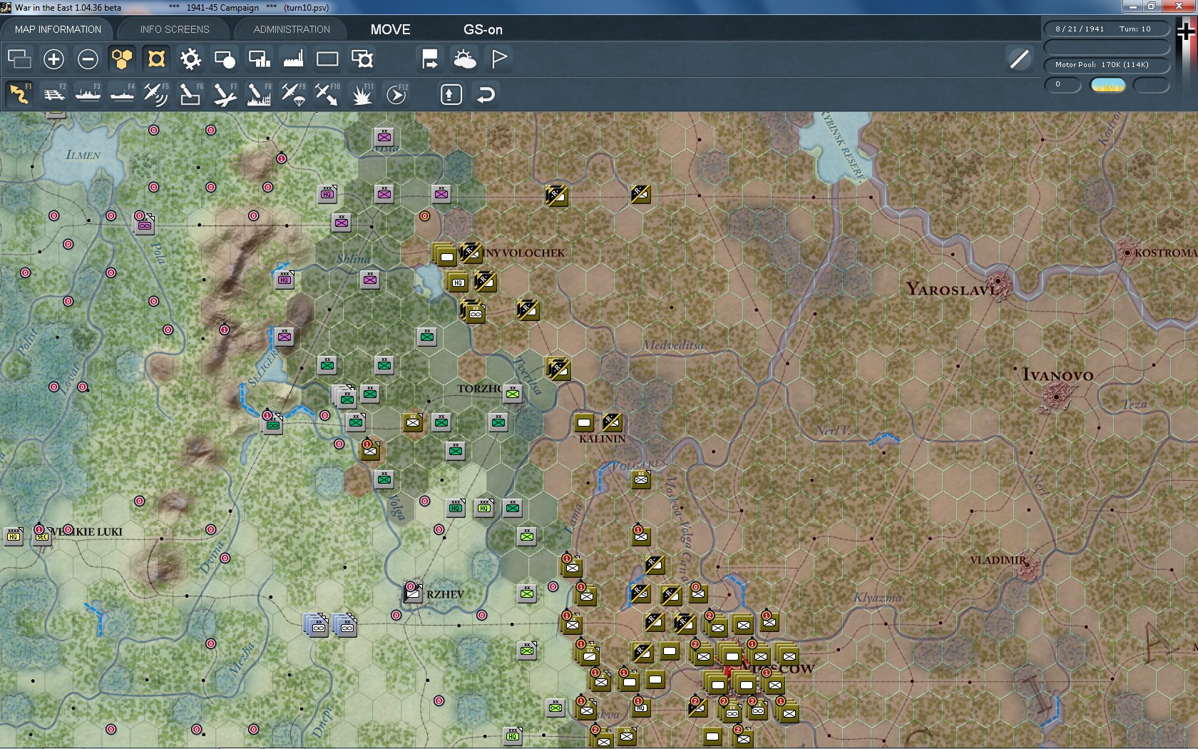Click the German cross flag emblem
Image resolution: width=1198 pixels, height=749 pixels.
(x=1186, y=33)
